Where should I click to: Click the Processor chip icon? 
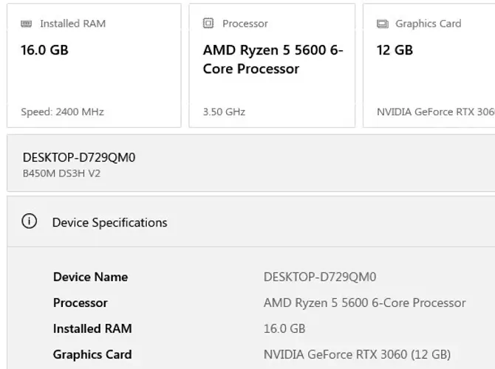click(208, 23)
